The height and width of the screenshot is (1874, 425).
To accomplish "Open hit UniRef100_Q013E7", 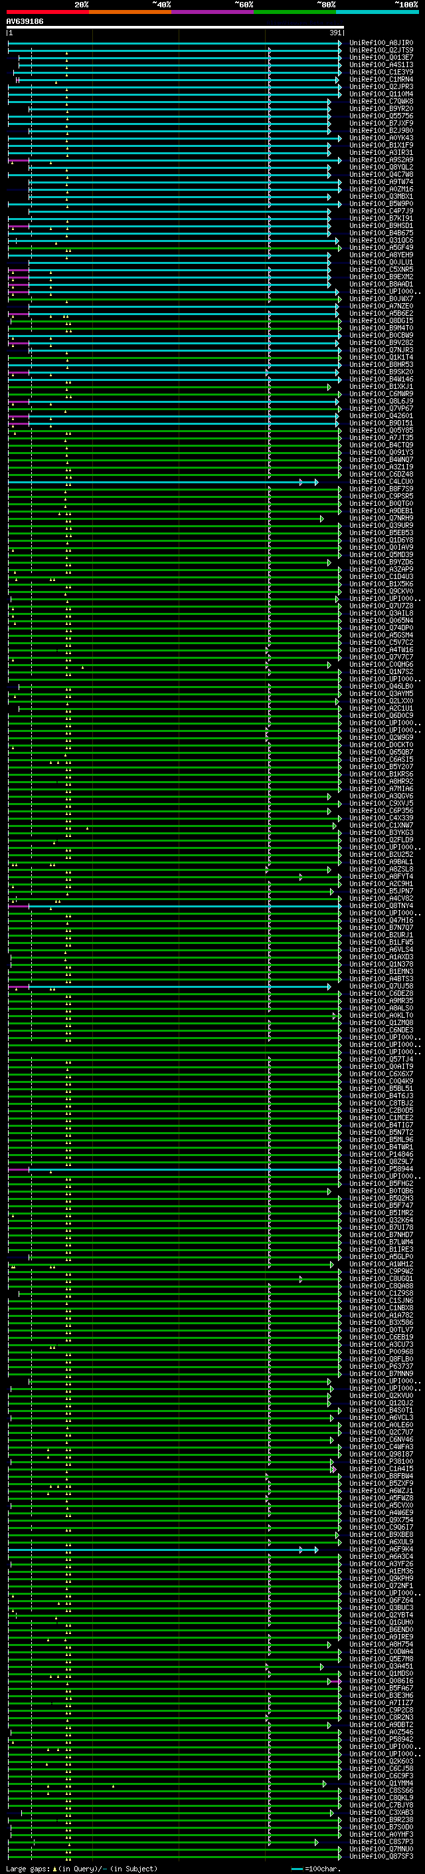I will [381, 57].
